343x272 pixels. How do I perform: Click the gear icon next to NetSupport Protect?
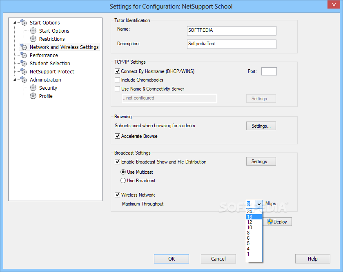point(24,71)
